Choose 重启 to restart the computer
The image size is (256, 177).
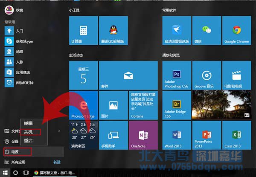[28, 140]
